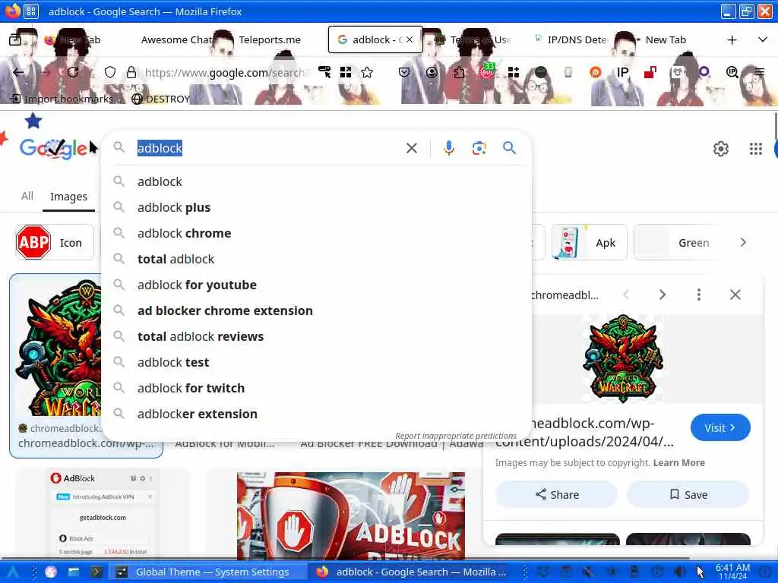The height and width of the screenshot is (583, 778).
Task: Open the file manager from the taskbar
Action: click(x=74, y=572)
